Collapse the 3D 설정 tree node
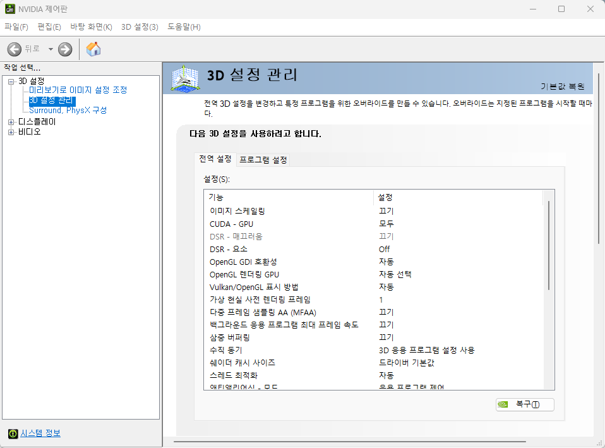Screen dimensions: 605x448 tap(11, 82)
